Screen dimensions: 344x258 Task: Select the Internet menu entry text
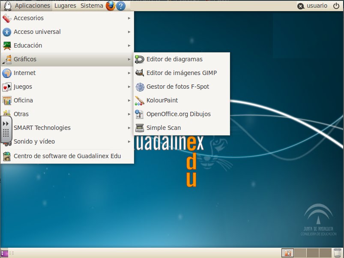pyautogui.click(x=24, y=73)
